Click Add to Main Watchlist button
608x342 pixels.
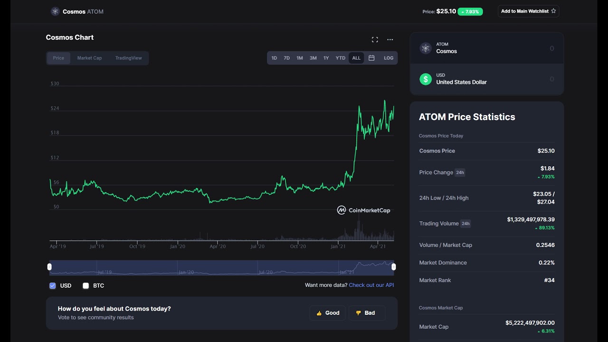click(528, 11)
